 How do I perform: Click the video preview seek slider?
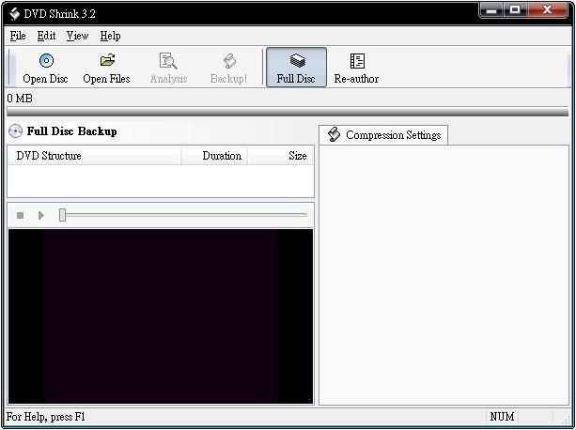click(x=183, y=215)
